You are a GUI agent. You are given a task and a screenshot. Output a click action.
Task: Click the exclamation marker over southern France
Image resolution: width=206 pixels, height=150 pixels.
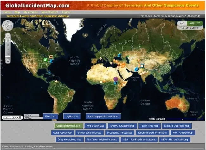click(100, 58)
